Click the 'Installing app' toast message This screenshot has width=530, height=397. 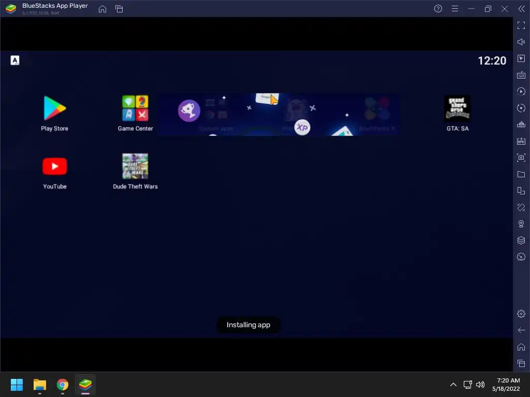click(x=248, y=325)
